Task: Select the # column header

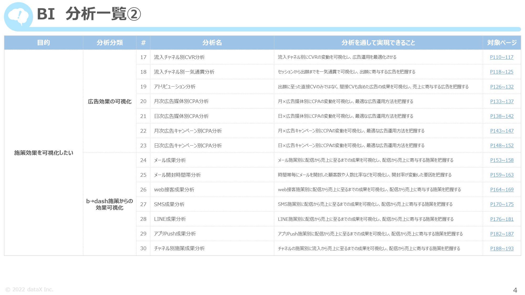Action: [x=143, y=42]
